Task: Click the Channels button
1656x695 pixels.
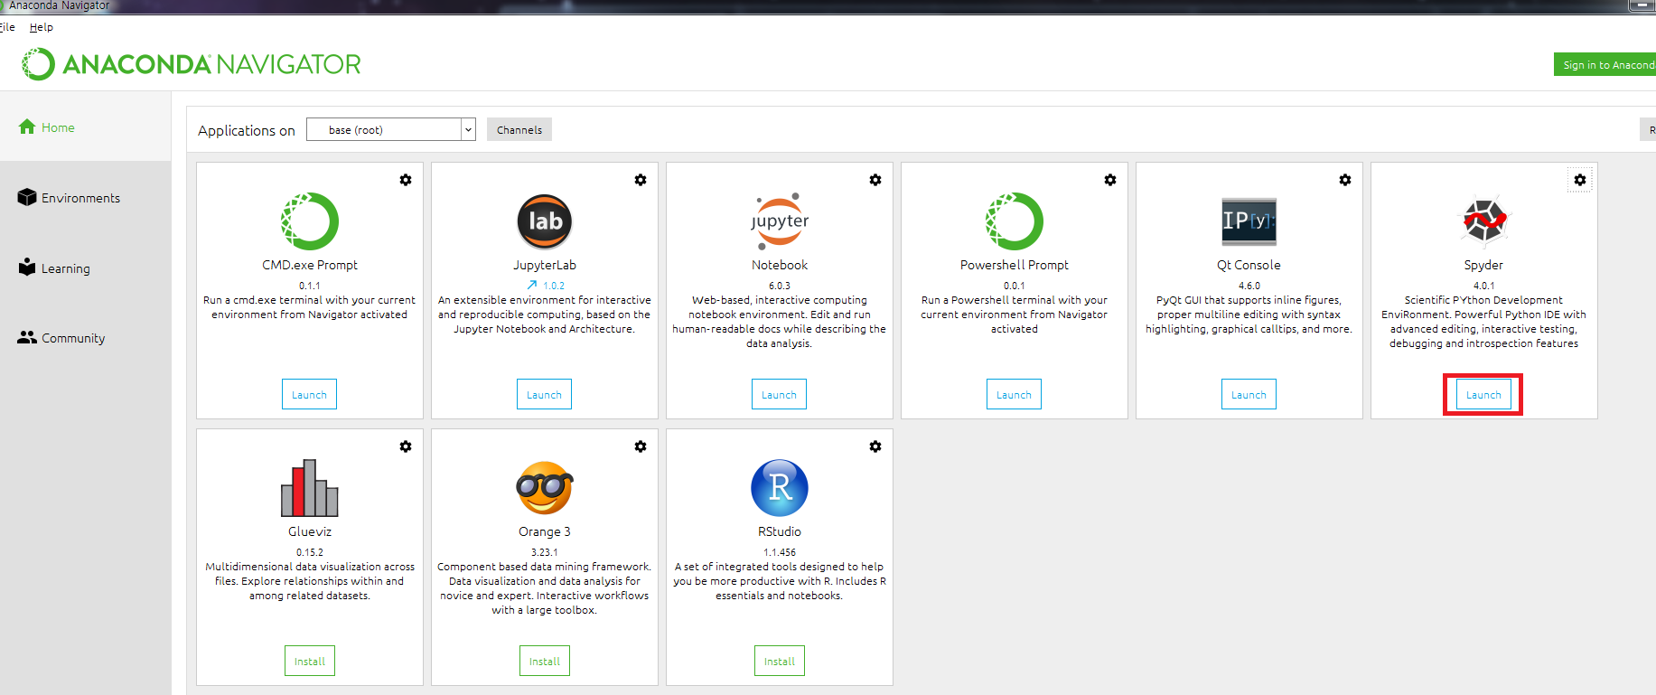Action: tap(519, 129)
